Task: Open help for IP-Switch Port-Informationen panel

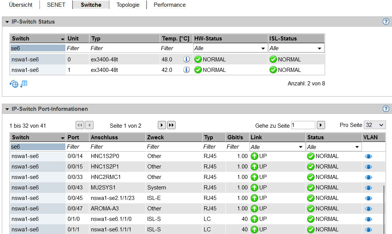Action: pyautogui.click(x=386, y=109)
